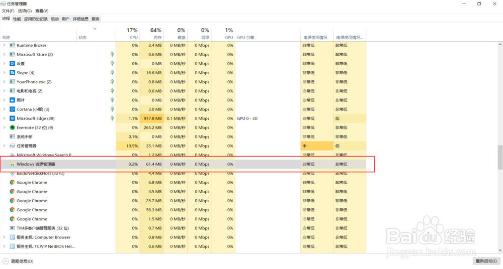Click the scrollbar down arrow
The height and width of the screenshot is (269, 503).
(x=500, y=250)
